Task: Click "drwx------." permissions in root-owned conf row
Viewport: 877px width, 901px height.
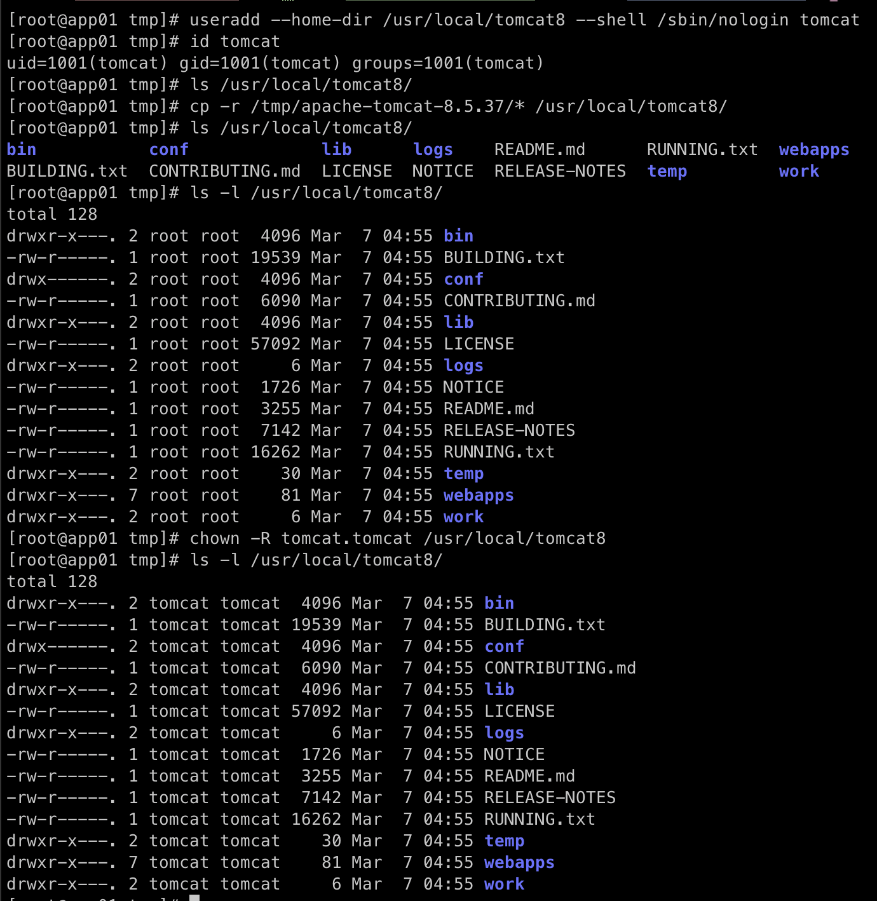Action: pyautogui.click(x=62, y=280)
